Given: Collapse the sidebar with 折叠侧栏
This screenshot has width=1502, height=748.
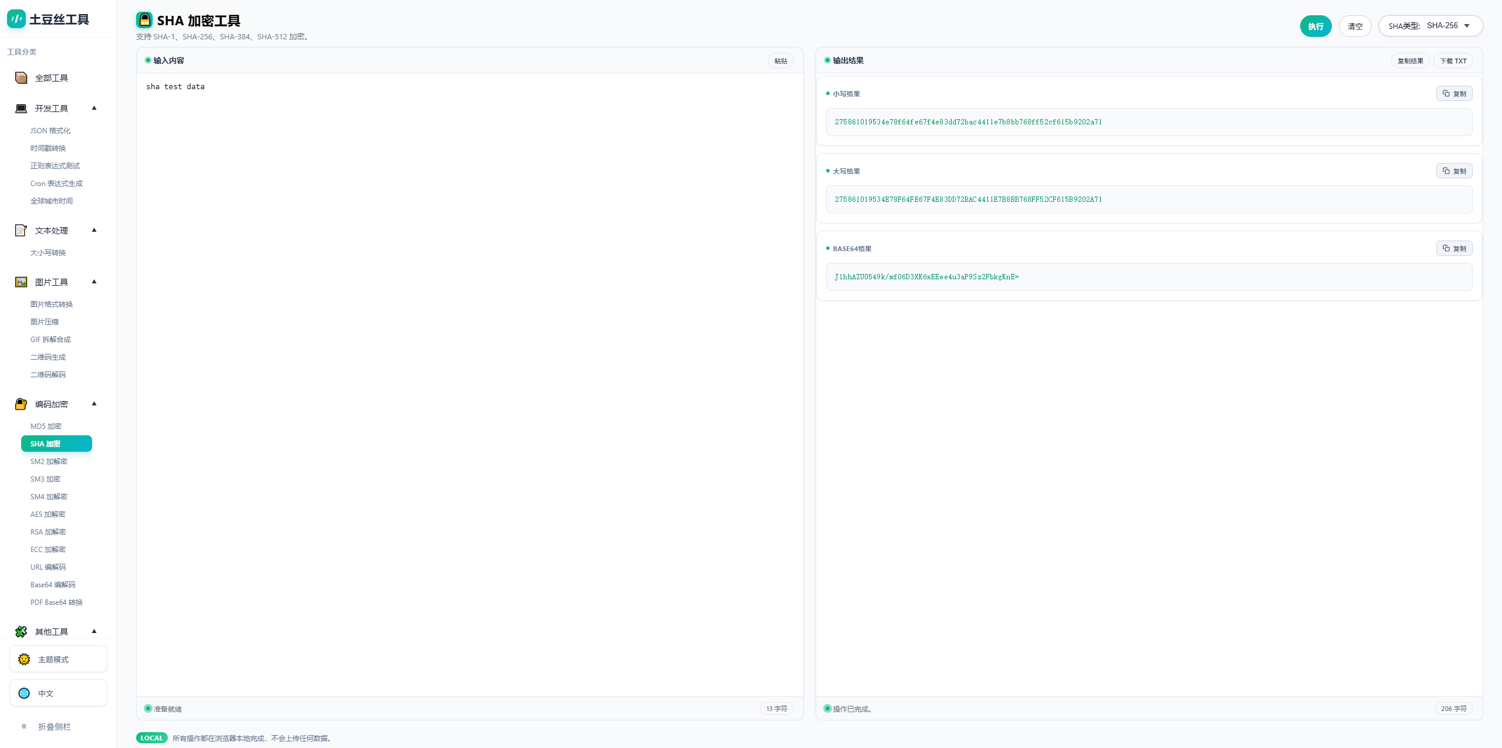Looking at the screenshot, I should tap(46, 727).
